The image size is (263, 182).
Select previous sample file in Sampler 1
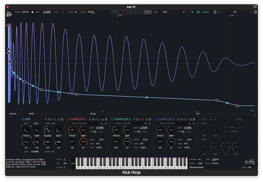(102, 124)
